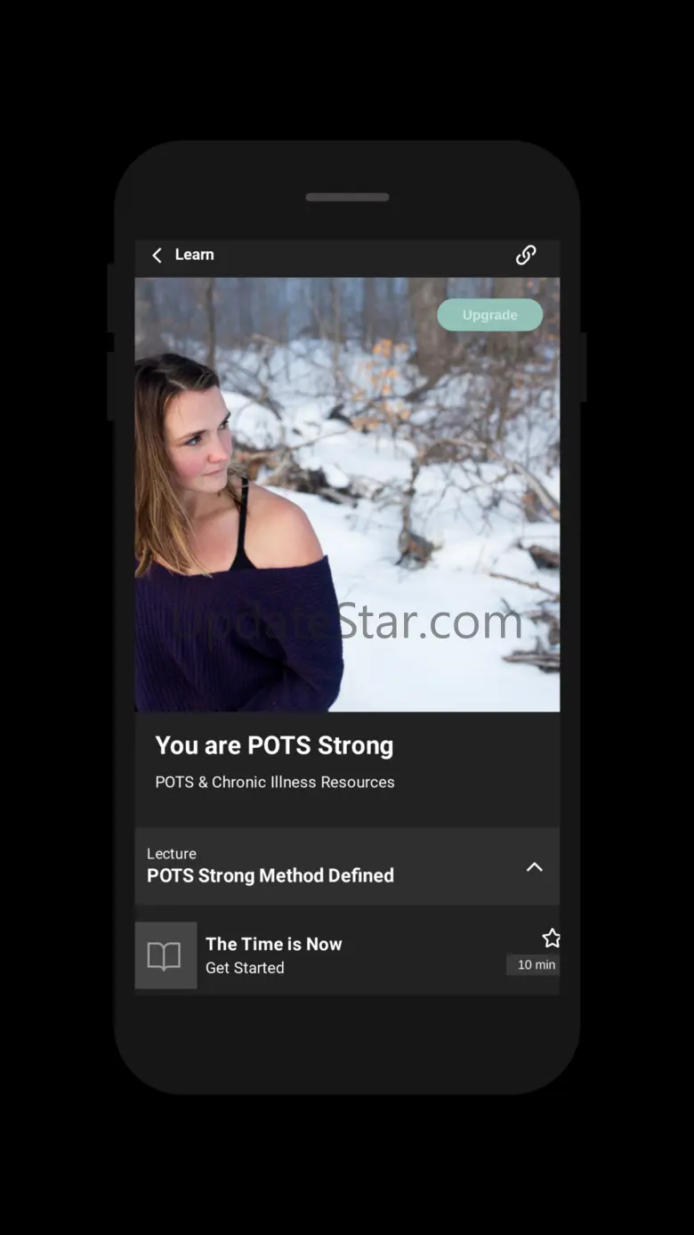Favorite the lesson with the star icon

pos(552,938)
